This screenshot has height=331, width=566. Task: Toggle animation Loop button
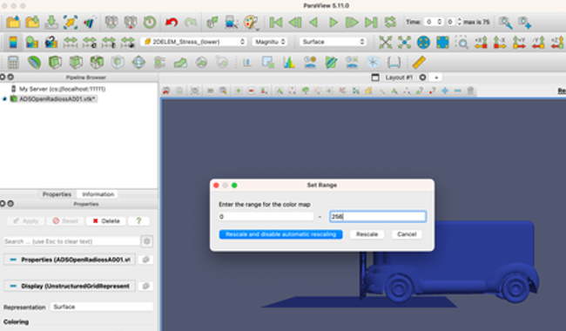coord(390,23)
